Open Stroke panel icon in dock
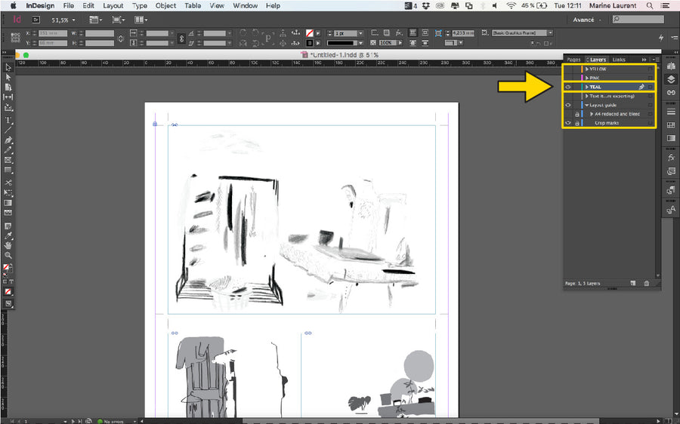This screenshot has width=680, height=424. [x=671, y=112]
